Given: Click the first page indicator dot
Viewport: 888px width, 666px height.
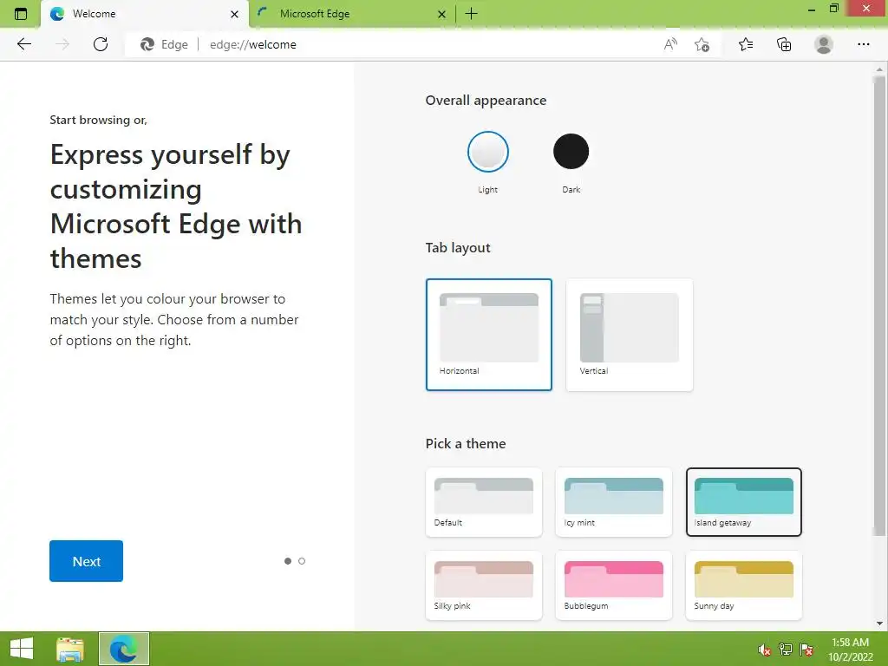Looking at the screenshot, I should 288,561.
